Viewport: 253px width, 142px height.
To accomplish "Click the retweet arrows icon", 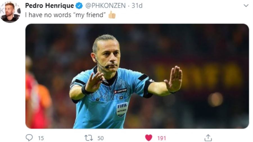I will point(89,138).
